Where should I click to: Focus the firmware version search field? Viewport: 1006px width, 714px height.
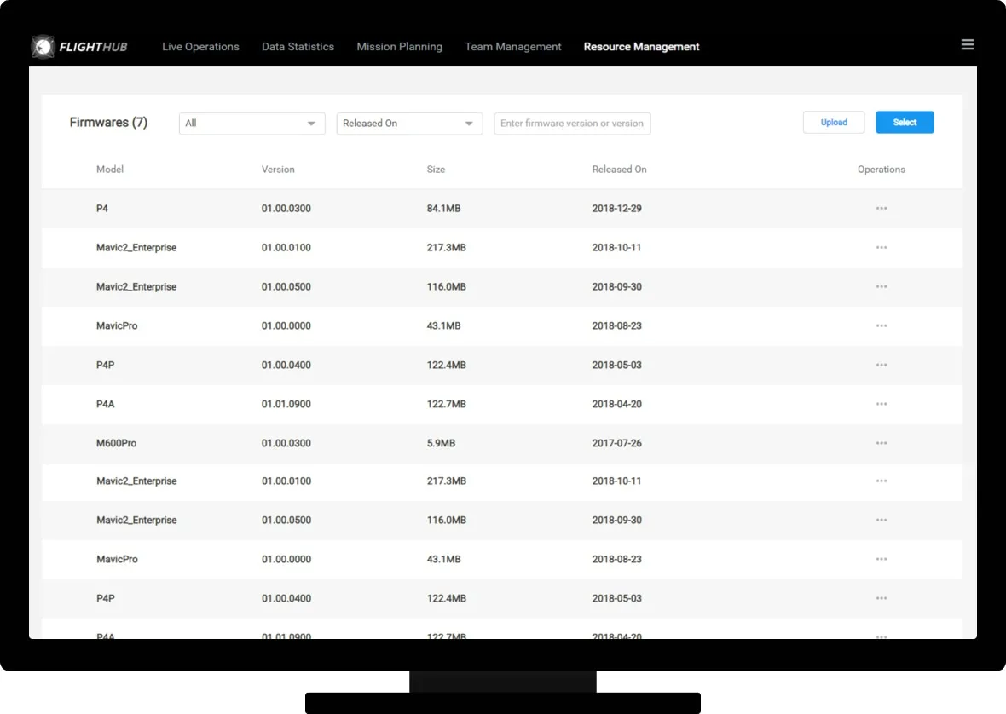click(x=572, y=124)
